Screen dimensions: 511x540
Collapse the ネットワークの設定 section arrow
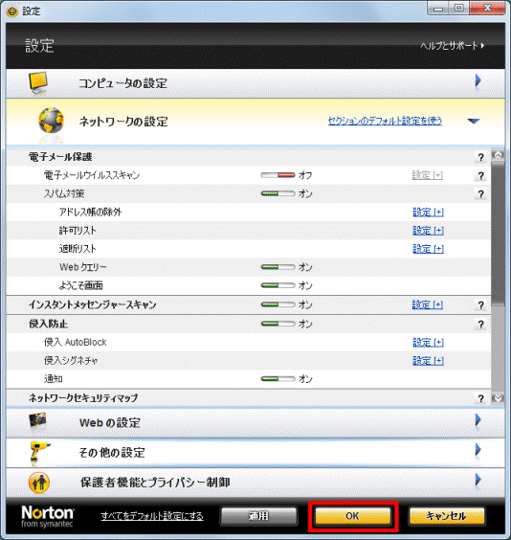click(x=474, y=121)
